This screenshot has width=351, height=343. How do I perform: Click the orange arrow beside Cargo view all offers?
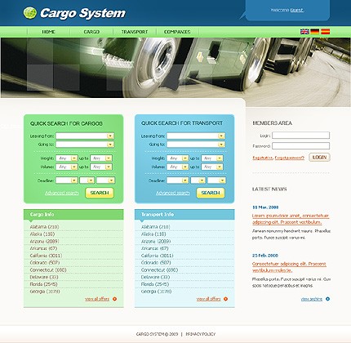point(114,299)
